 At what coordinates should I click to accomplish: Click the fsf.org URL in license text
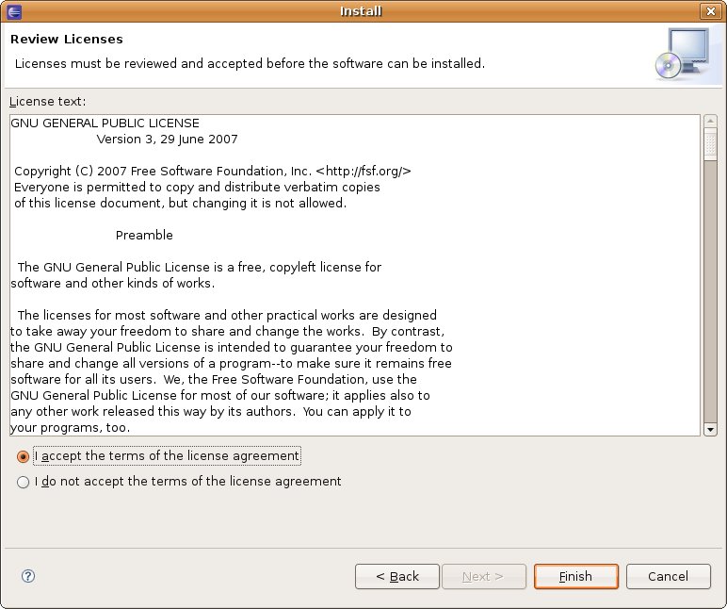pyautogui.click(x=363, y=172)
